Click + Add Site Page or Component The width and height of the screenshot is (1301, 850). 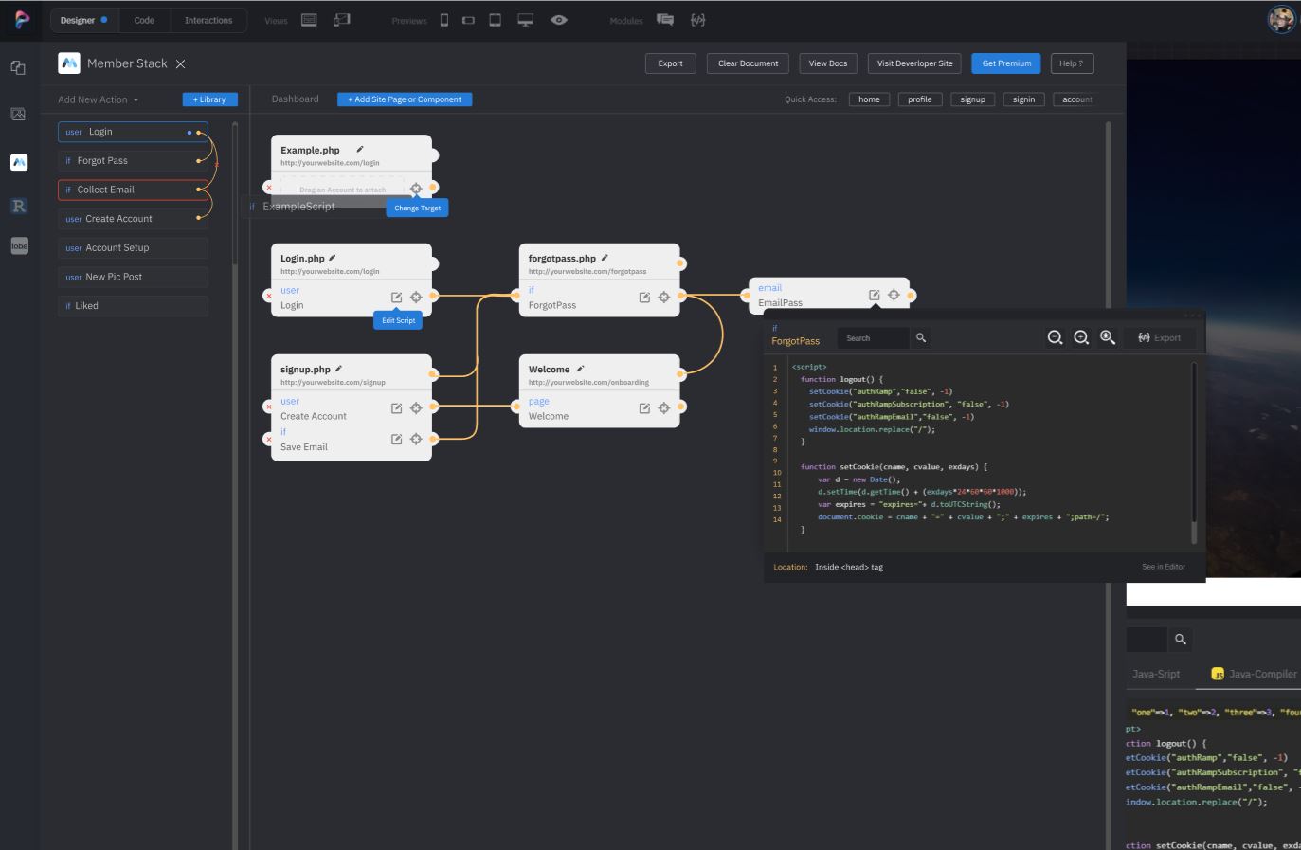point(405,99)
